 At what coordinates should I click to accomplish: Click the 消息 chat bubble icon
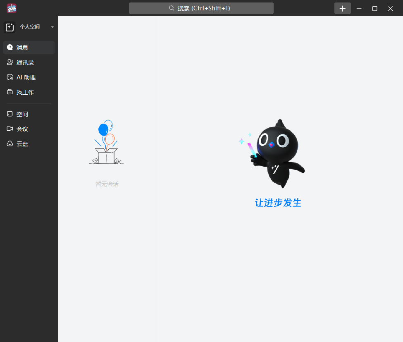[x=10, y=47]
